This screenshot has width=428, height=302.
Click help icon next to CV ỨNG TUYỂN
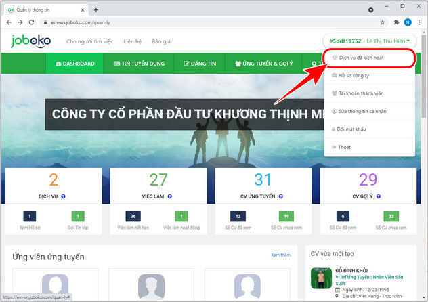click(280, 196)
